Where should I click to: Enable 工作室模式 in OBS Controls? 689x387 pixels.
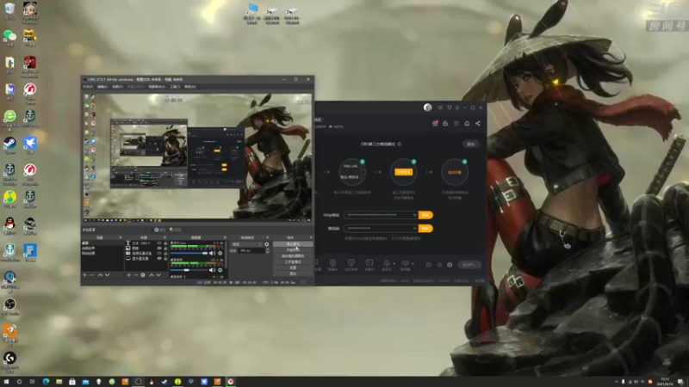293,261
